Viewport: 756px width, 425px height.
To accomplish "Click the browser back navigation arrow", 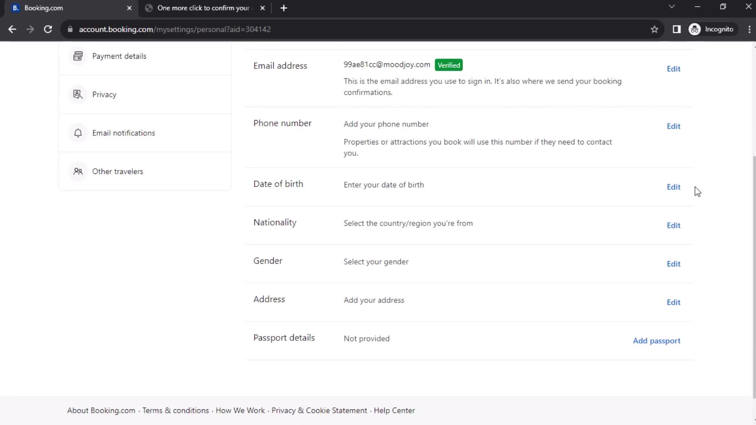I will pyautogui.click(x=13, y=29).
